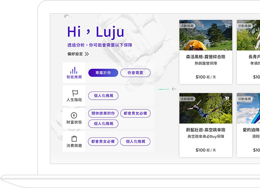Toggle the 開休旅車的你 tag
This screenshot has width=260, height=188.
pos(103,113)
